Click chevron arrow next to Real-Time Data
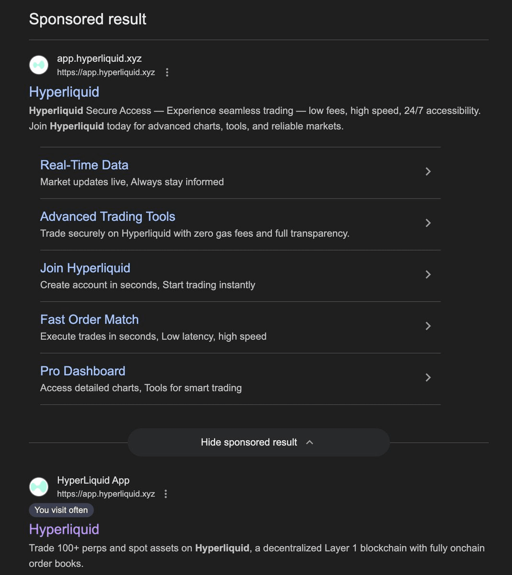 428,172
